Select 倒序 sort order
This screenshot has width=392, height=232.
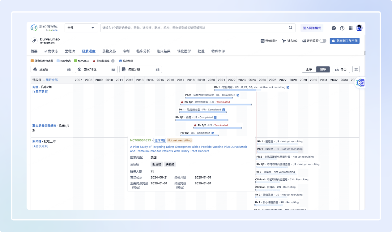(x=323, y=69)
